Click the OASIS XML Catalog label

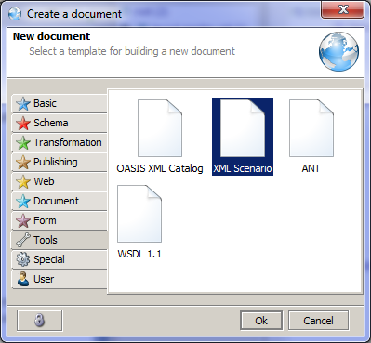point(160,168)
